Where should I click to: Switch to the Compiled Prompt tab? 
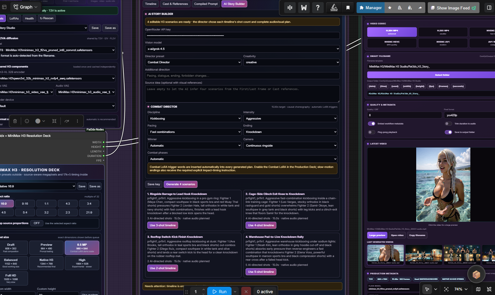206,4
